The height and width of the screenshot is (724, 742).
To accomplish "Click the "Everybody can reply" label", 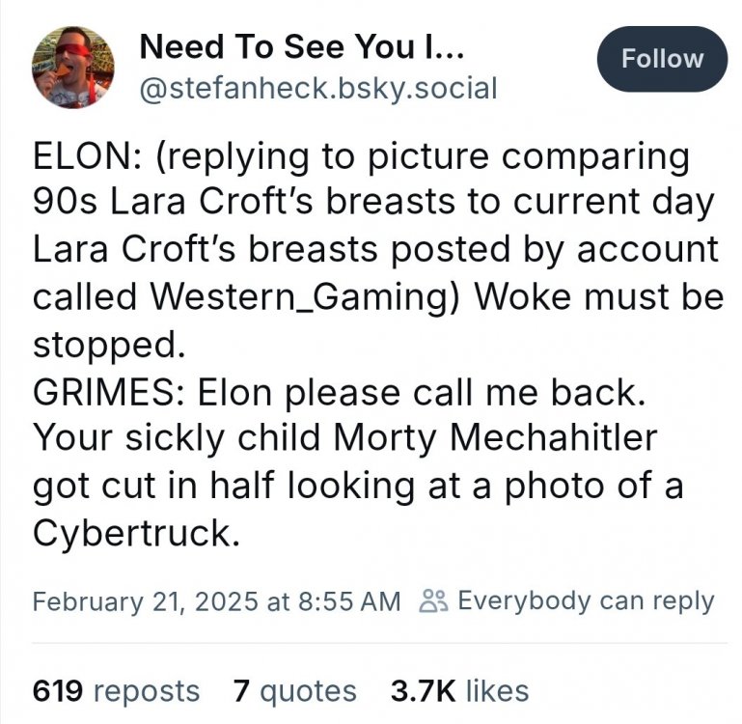I will pyautogui.click(x=586, y=600).
